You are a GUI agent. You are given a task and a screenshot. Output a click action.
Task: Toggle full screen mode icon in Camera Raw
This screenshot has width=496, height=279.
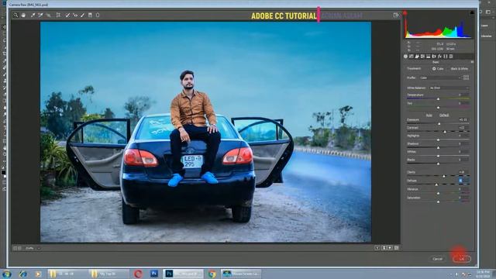(x=396, y=15)
